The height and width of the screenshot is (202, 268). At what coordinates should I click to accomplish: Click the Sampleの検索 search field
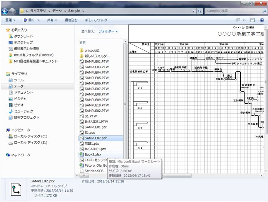(x=234, y=11)
